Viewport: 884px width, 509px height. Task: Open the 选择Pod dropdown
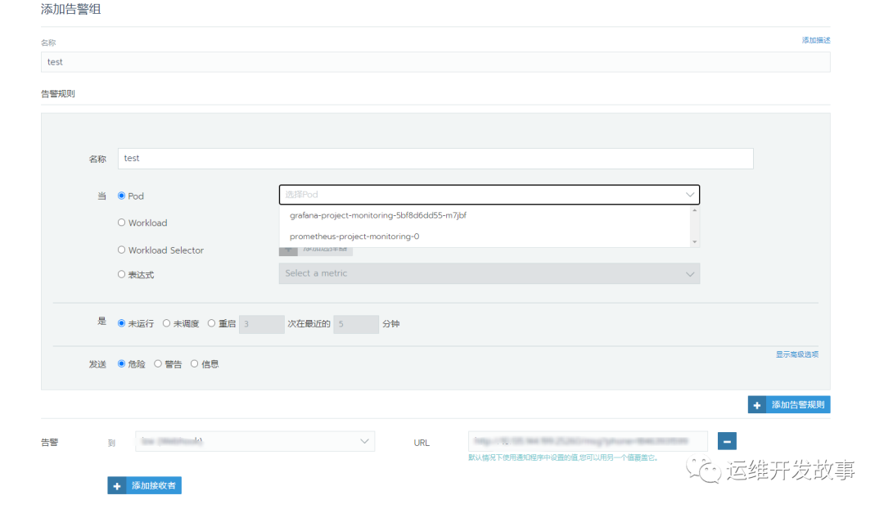coord(489,195)
